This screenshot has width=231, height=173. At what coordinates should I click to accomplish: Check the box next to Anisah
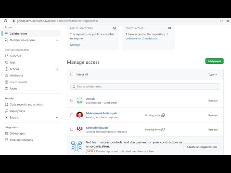[x=72, y=100]
